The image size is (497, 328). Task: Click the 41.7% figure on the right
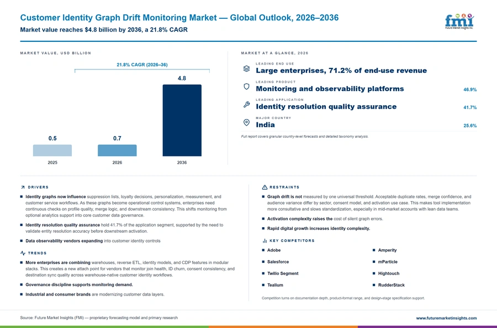coord(470,107)
